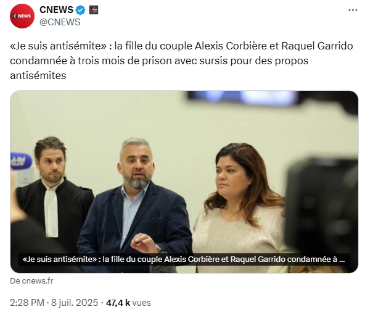Viewport: 365px width, 312px height.
Task: Click the tweet text about Alexis Corbière
Action: click(181, 61)
